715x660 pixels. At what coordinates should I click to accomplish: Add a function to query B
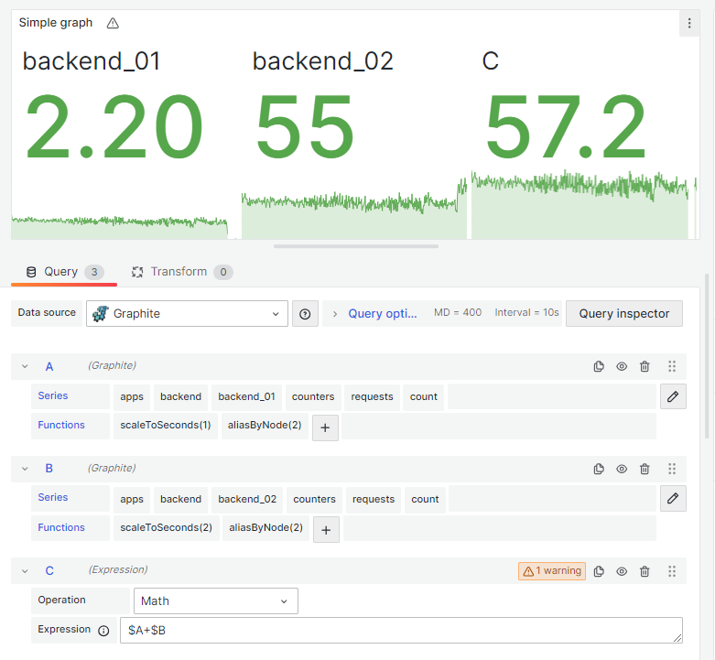point(326,530)
